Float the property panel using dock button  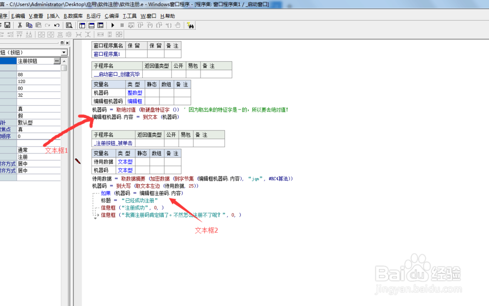[x=62, y=43]
